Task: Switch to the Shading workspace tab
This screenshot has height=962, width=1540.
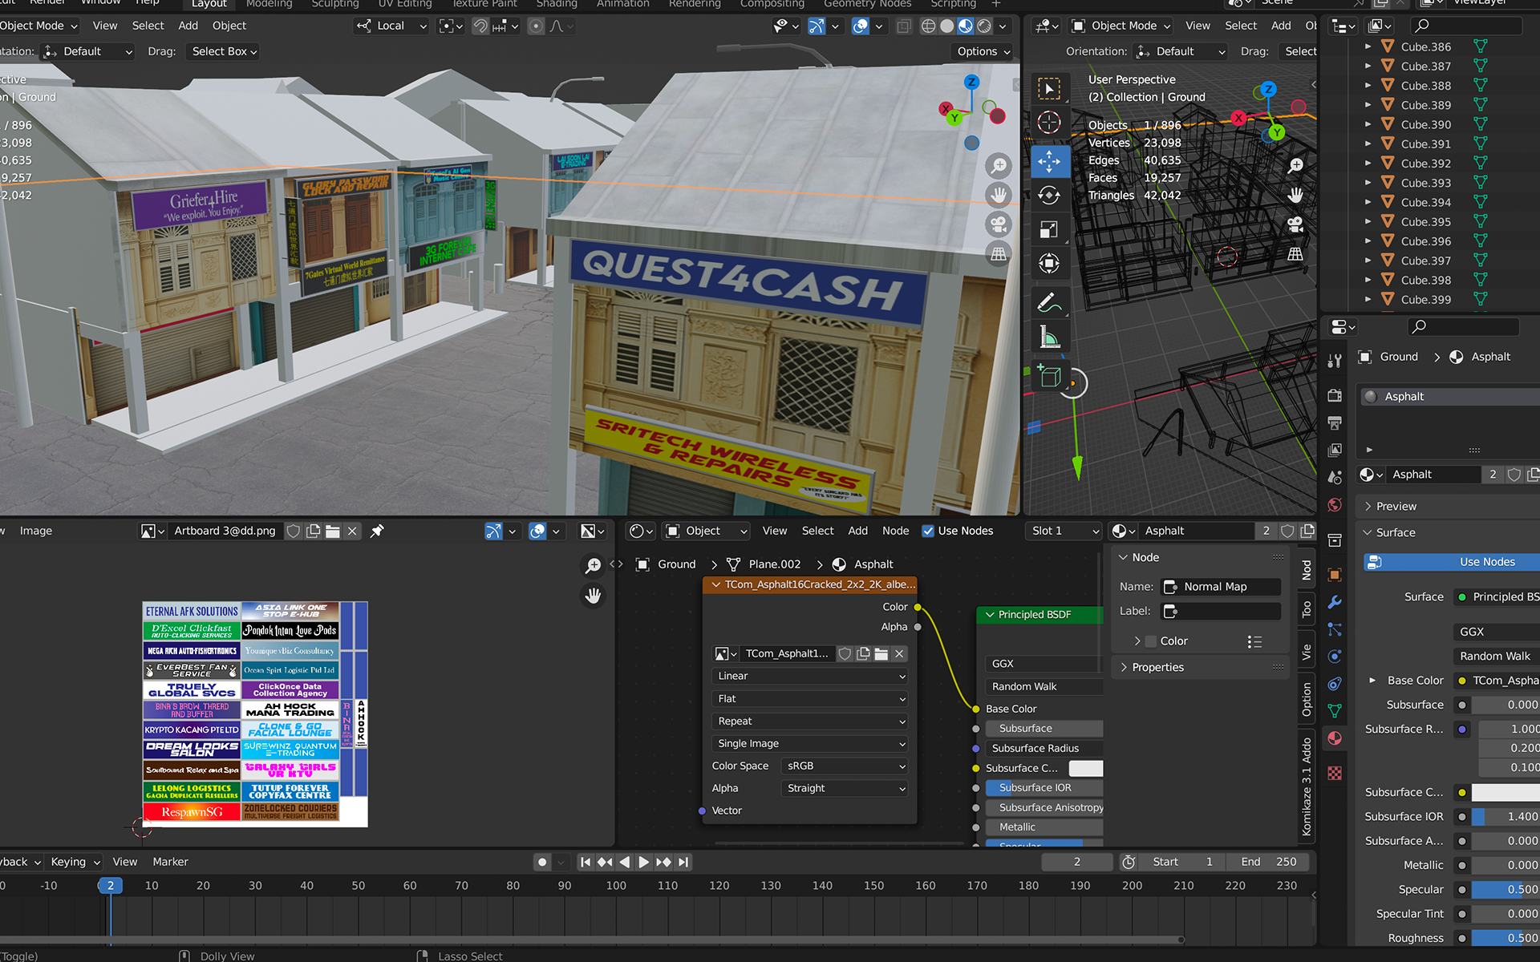Action: click(557, 4)
